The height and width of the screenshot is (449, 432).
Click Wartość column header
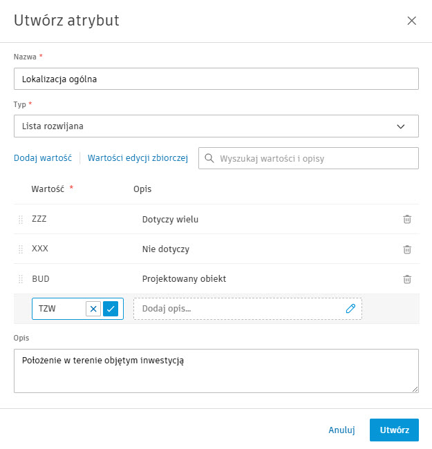(48, 189)
